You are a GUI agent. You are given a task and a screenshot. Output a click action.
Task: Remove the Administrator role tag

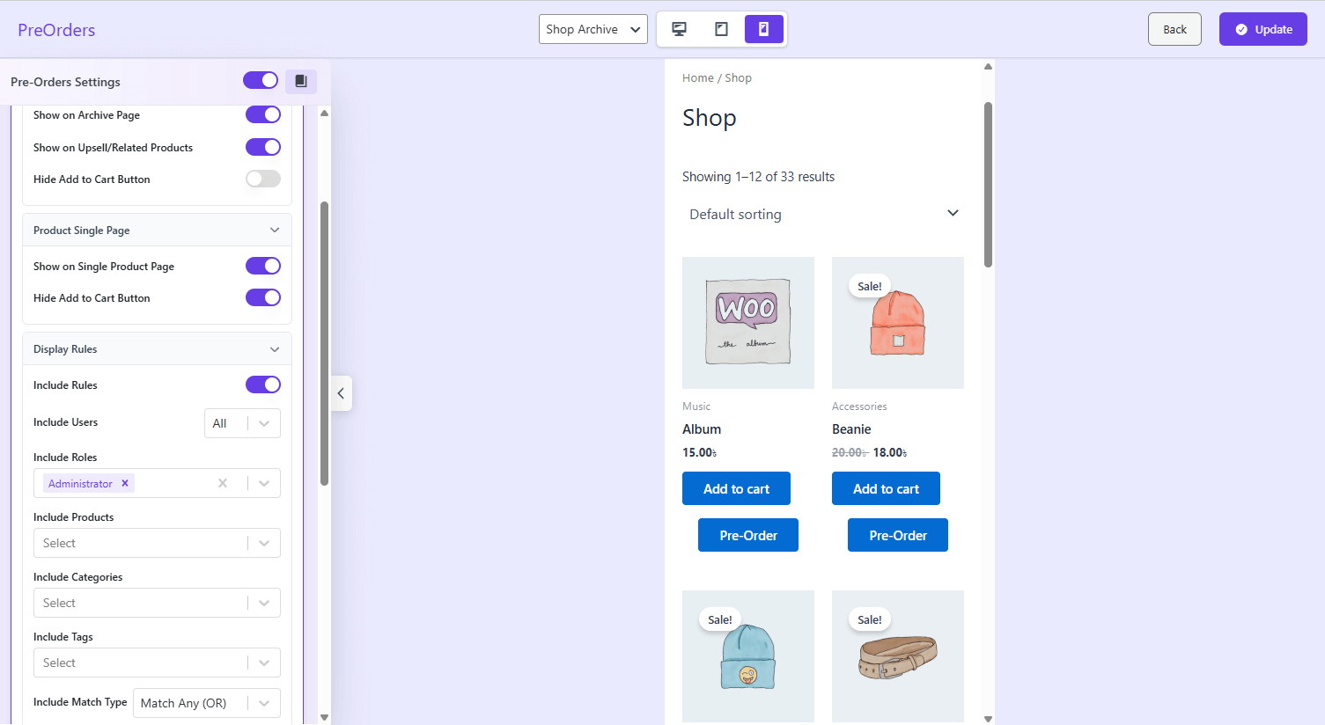(x=125, y=483)
